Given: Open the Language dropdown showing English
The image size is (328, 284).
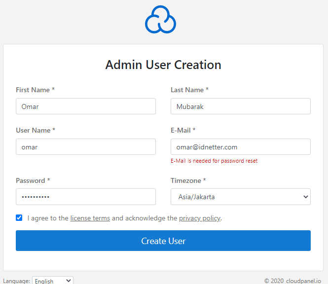Looking at the screenshot, I should click(x=53, y=281).
